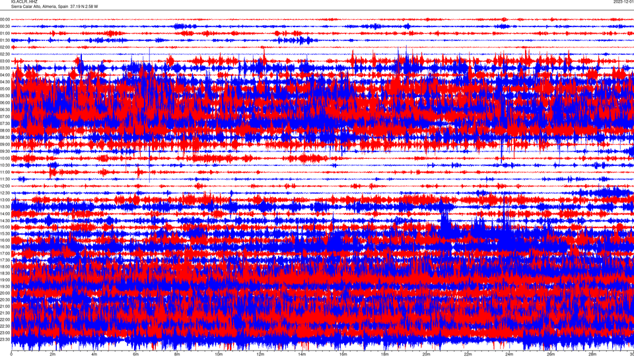Select the 02:00 time row label
Image resolution: width=634 pixels, height=357 pixels.
pyautogui.click(x=5, y=48)
